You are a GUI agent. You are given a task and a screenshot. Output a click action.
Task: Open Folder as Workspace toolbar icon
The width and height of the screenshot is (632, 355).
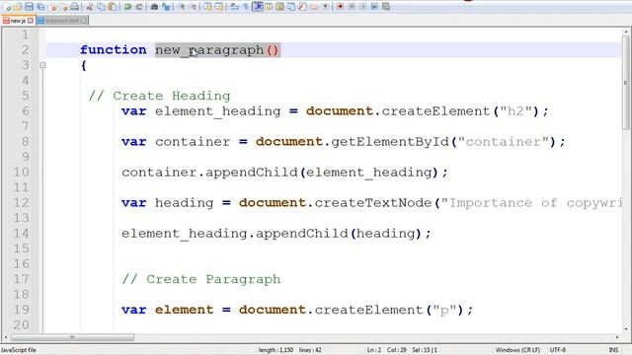[x=314, y=7]
